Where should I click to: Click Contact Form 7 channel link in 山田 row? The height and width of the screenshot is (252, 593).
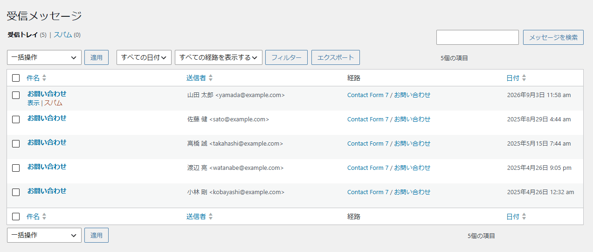(x=368, y=95)
